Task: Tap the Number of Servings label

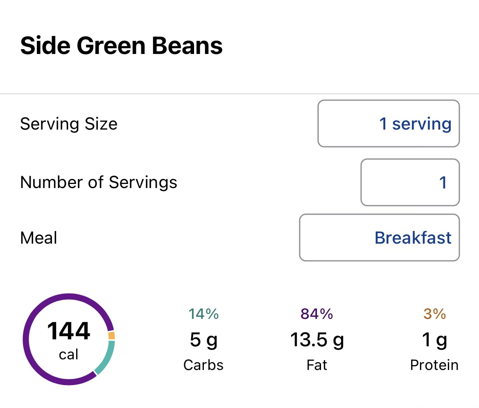Action: pos(99,182)
